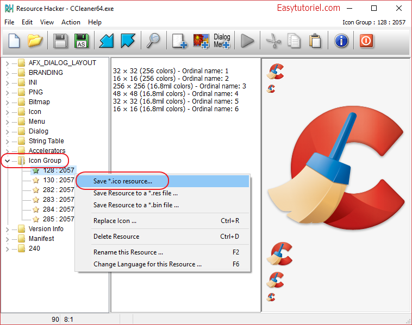This screenshot has width=412, height=325.
Task: Expand the INI folder node
Action: point(8,83)
